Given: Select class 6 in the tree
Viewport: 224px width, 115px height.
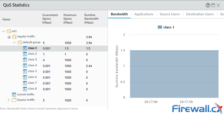Looking at the screenshot, I should tap(33, 77).
